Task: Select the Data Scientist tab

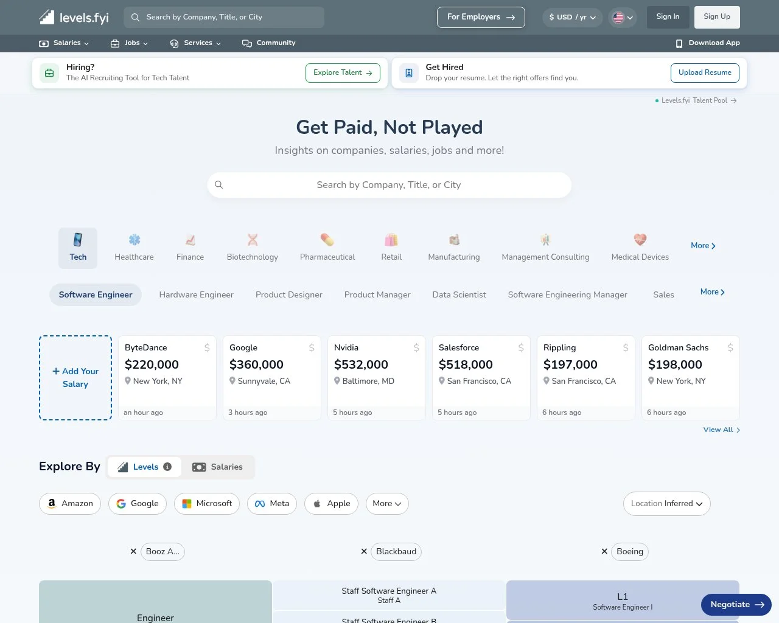Action: 459,294
